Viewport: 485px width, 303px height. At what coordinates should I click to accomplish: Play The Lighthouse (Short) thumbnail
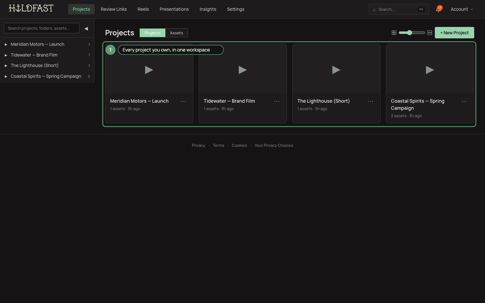pos(336,70)
